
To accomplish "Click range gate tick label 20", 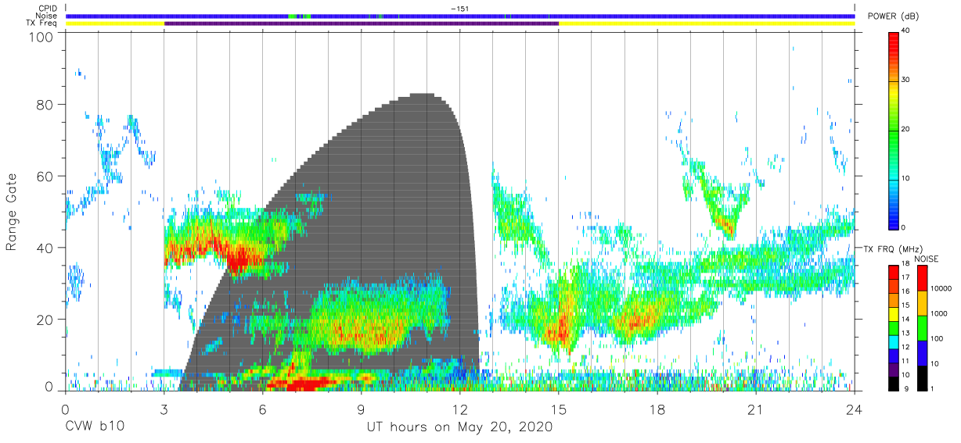I will click(x=45, y=320).
